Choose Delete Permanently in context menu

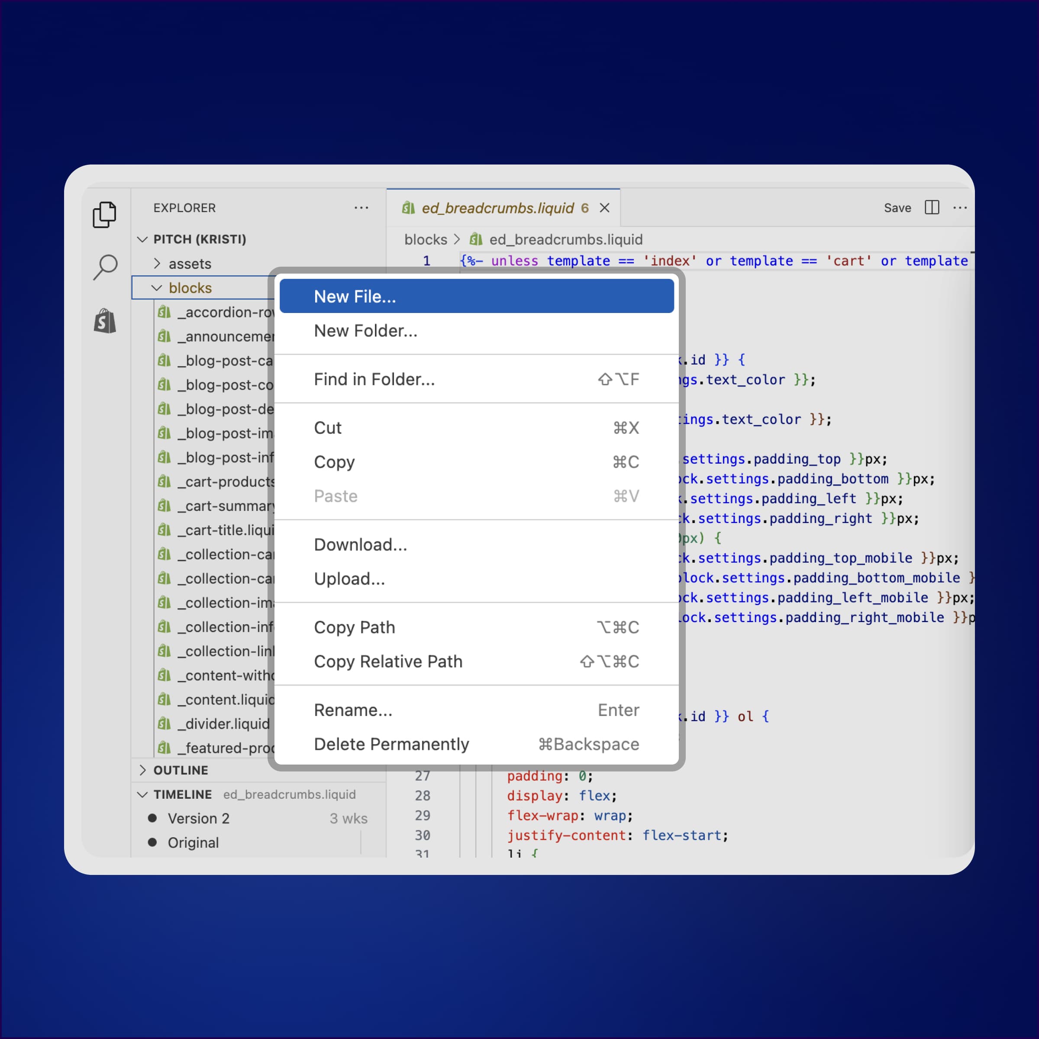391,744
